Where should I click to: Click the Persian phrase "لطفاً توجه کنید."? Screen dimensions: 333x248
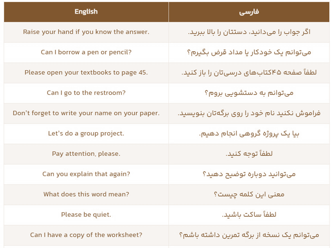pos(249,154)
